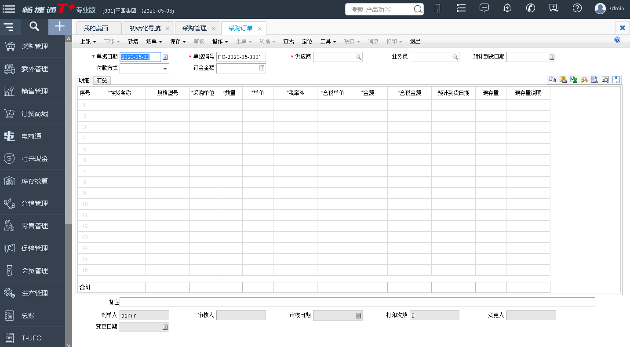Click the mobile phone icon in header

click(x=437, y=8)
